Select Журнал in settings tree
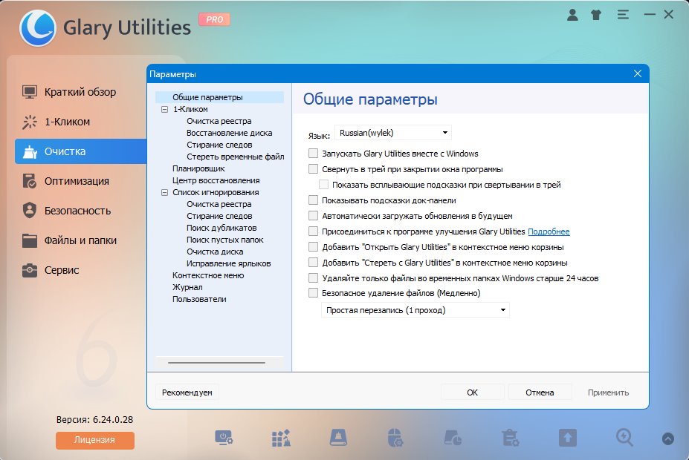 187,287
